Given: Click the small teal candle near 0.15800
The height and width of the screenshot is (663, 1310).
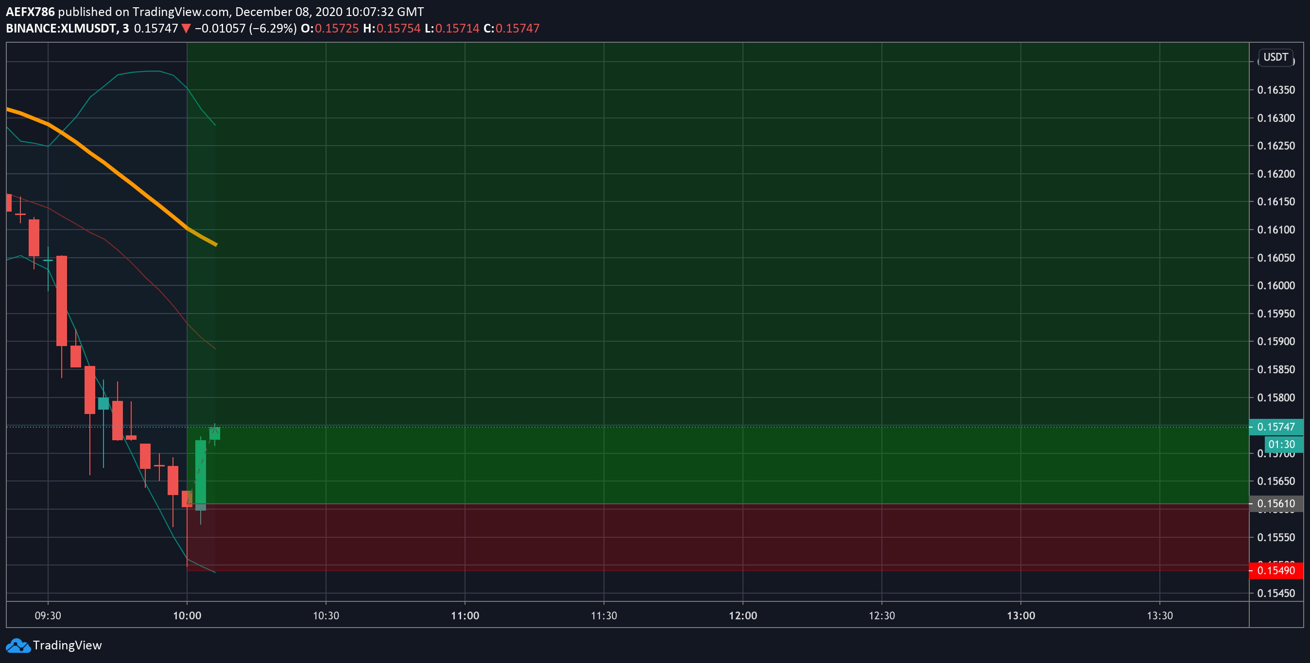Looking at the screenshot, I should click(103, 403).
